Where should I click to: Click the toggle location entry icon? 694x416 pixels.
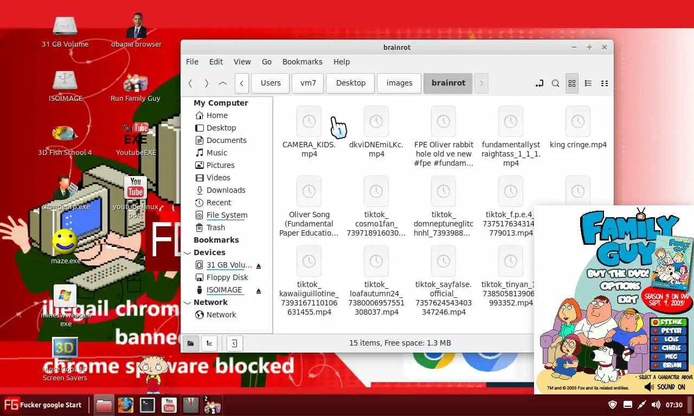point(539,83)
